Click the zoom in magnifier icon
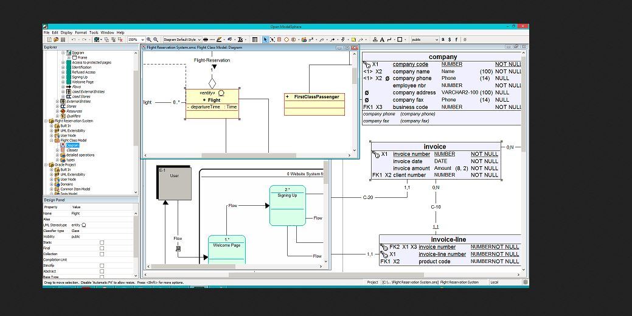Viewport: 632px width, 316px height. pyautogui.click(x=149, y=40)
